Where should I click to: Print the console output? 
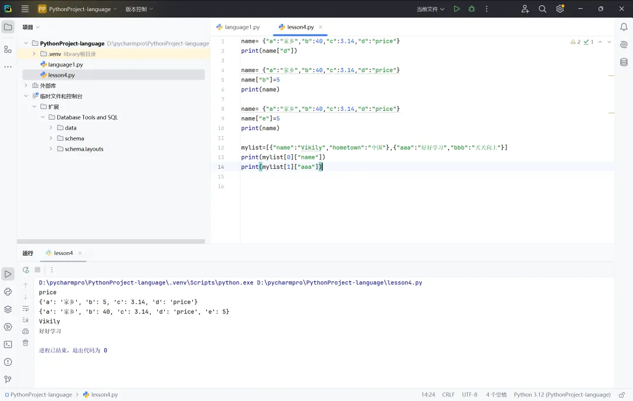(x=25, y=331)
